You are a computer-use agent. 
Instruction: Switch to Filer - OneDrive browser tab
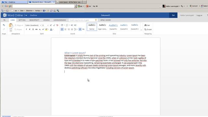[x=14, y=2]
